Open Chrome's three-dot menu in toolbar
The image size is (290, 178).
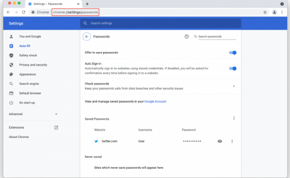[282, 12]
